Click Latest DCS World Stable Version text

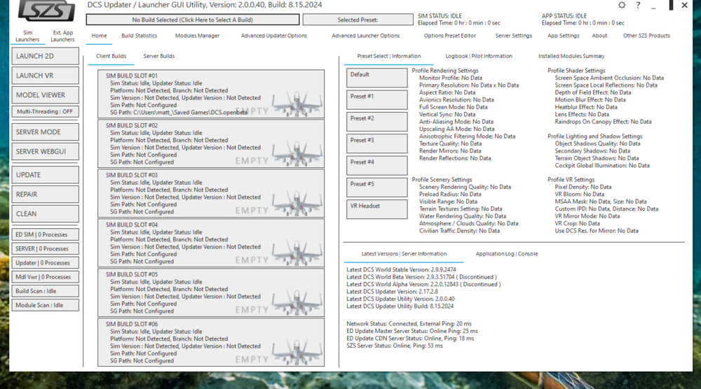click(x=401, y=270)
